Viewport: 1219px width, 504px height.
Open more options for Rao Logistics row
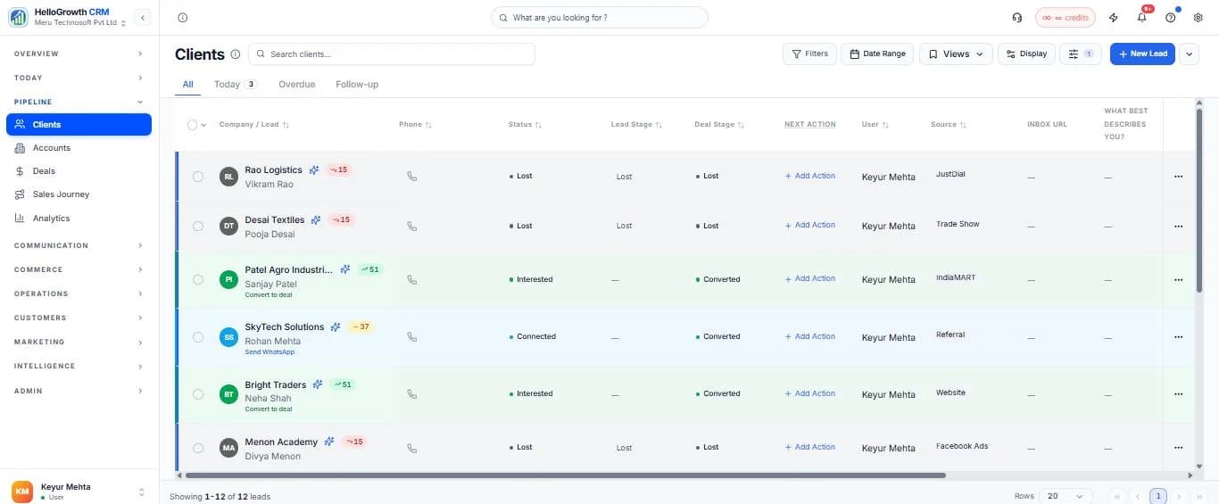1178,177
